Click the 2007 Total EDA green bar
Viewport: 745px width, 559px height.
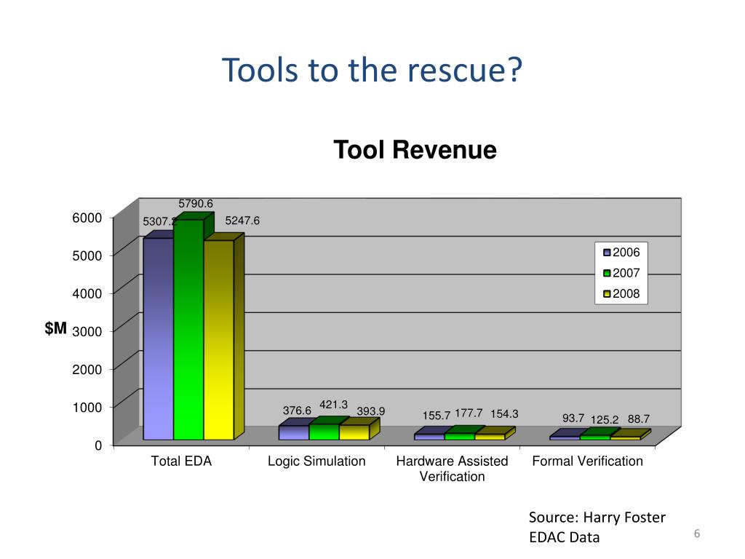[188, 330]
